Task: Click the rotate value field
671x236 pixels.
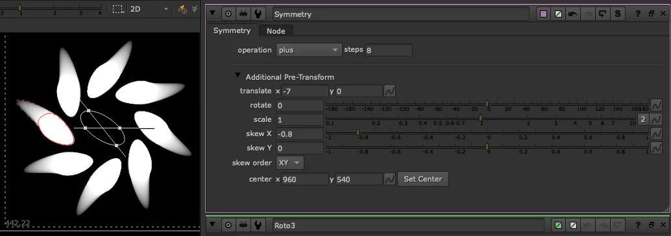Action: coord(300,105)
